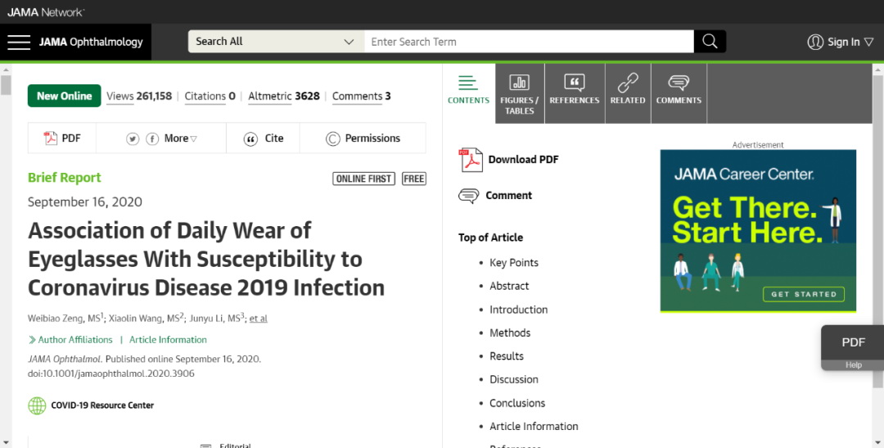The height and width of the screenshot is (448, 884).
Task: Click the ONLINE FIRST badge
Action: click(363, 179)
